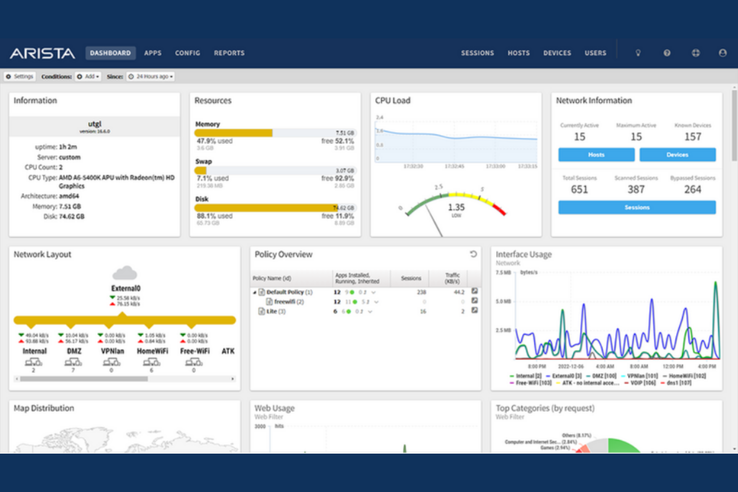
Task: Click the lightbulb suggestions icon
Action: tap(638, 53)
